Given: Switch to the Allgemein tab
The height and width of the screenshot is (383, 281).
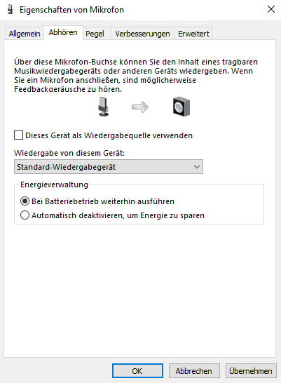Looking at the screenshot, I should 25,34.
